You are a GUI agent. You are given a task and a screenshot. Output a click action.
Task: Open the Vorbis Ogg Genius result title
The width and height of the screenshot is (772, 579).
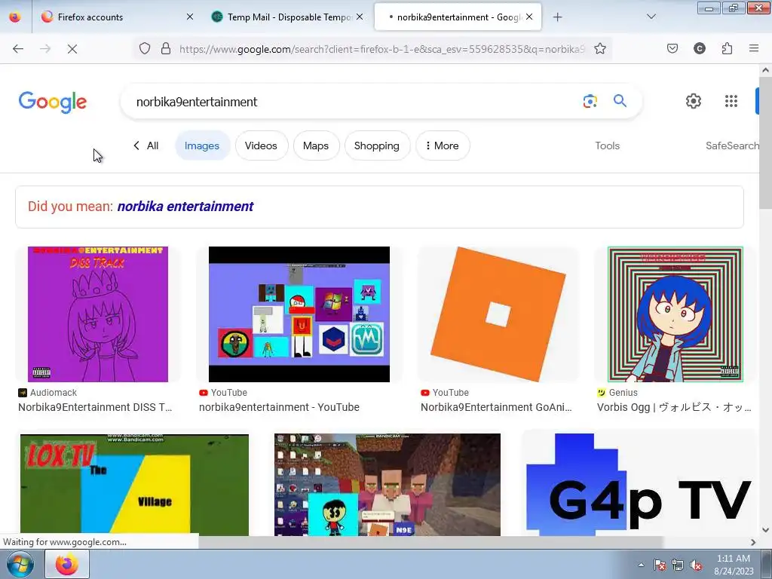675,407
